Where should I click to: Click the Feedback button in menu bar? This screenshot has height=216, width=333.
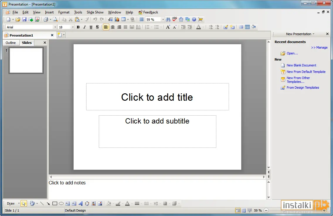pos(148,12)
